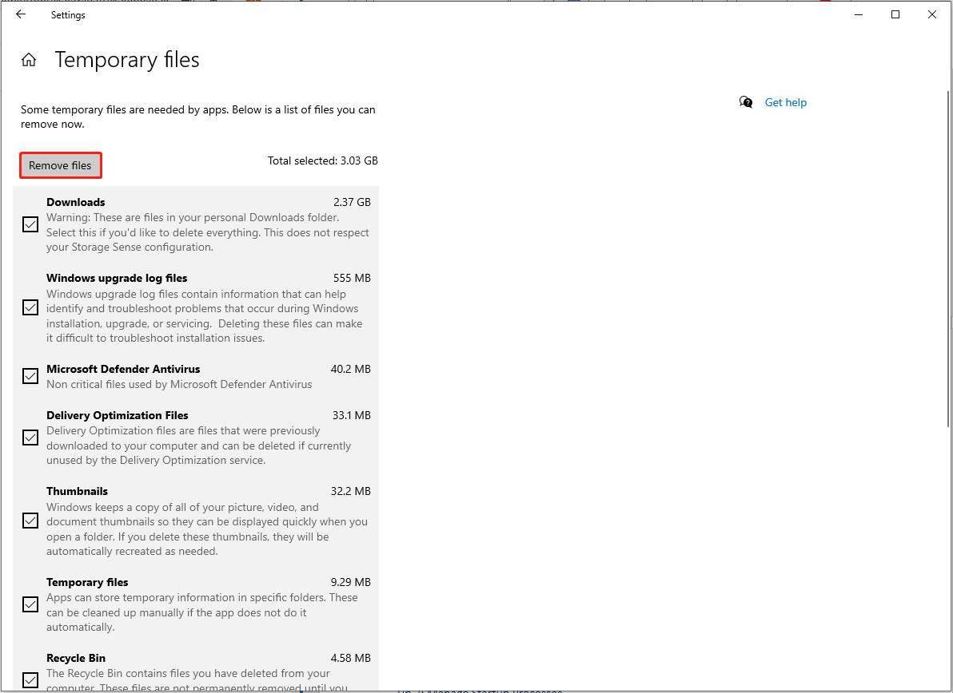The width and height of the screenshot is (953, 693).
Task: Uncheck the Microsoft Defender Antivirus checkbox
Action: [30, 376]
